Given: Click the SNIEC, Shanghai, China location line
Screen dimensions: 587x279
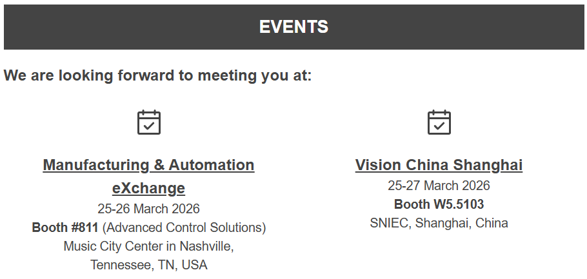Looking at the screenshot, I should (439, 223).
